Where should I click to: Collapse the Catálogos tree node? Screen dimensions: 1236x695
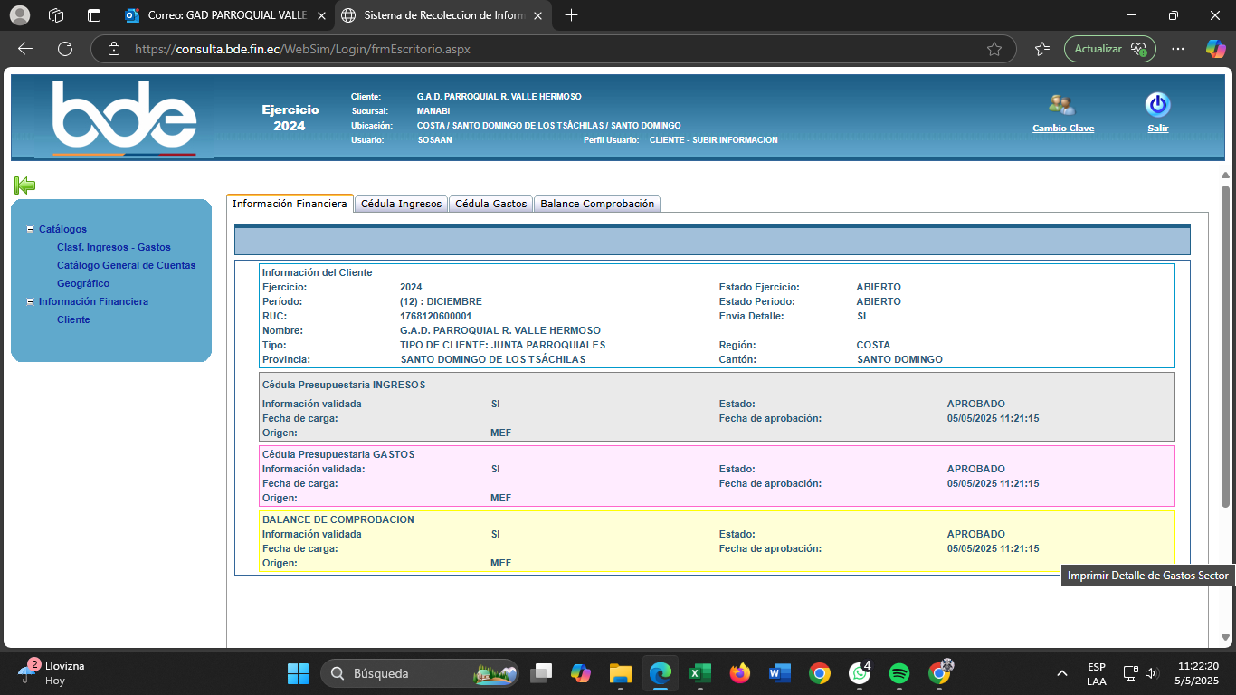tap(30, 230)
